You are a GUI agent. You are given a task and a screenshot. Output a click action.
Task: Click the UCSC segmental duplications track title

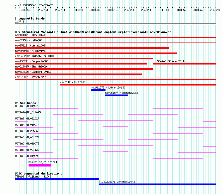pos(39,173)
